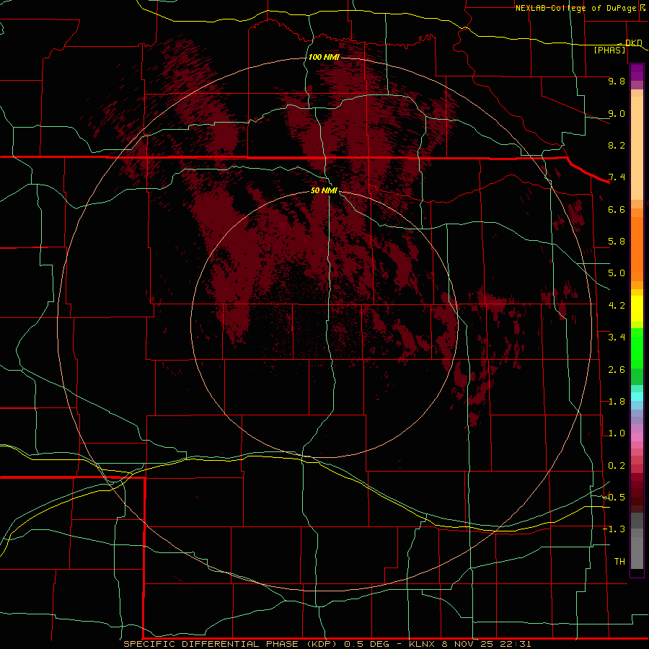Pick the bright green segment of the color bar

637,348
